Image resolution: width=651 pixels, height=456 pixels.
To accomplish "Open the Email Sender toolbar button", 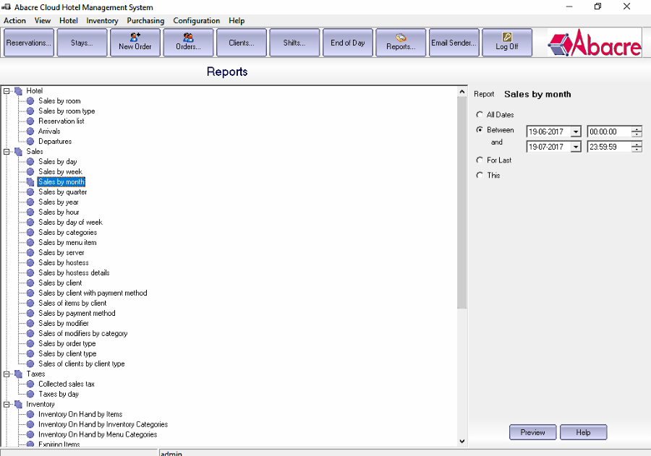I will click(454, 43).
